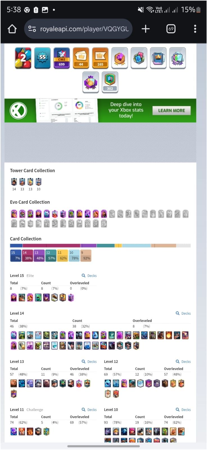Screen dimensions: 207x450
Task: Open Decks link for Level 15
Action: 89,276
